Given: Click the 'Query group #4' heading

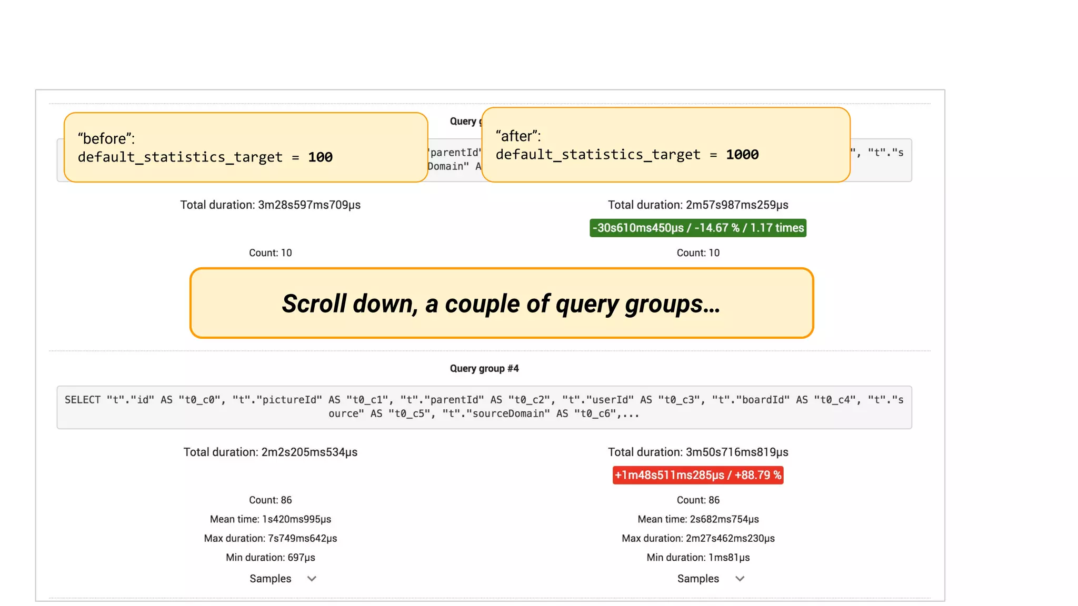Looking at the screenshot, I should [x=484, y=368].
